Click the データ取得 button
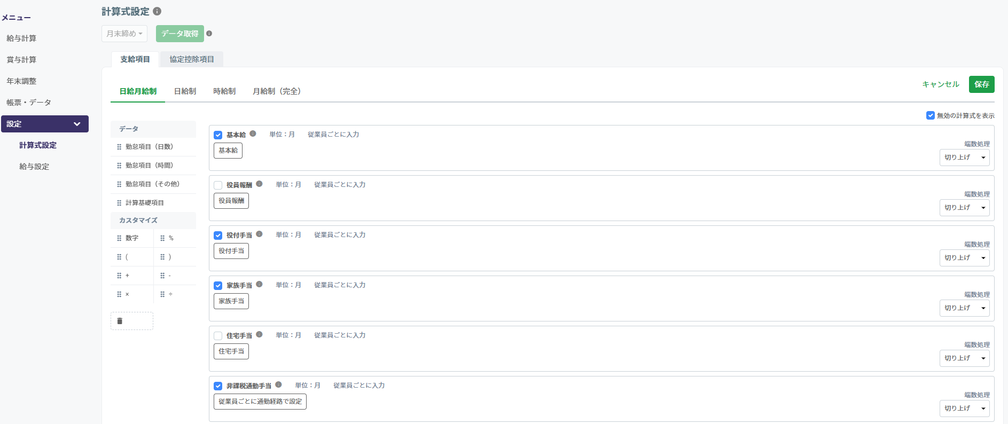 [180, 34]
